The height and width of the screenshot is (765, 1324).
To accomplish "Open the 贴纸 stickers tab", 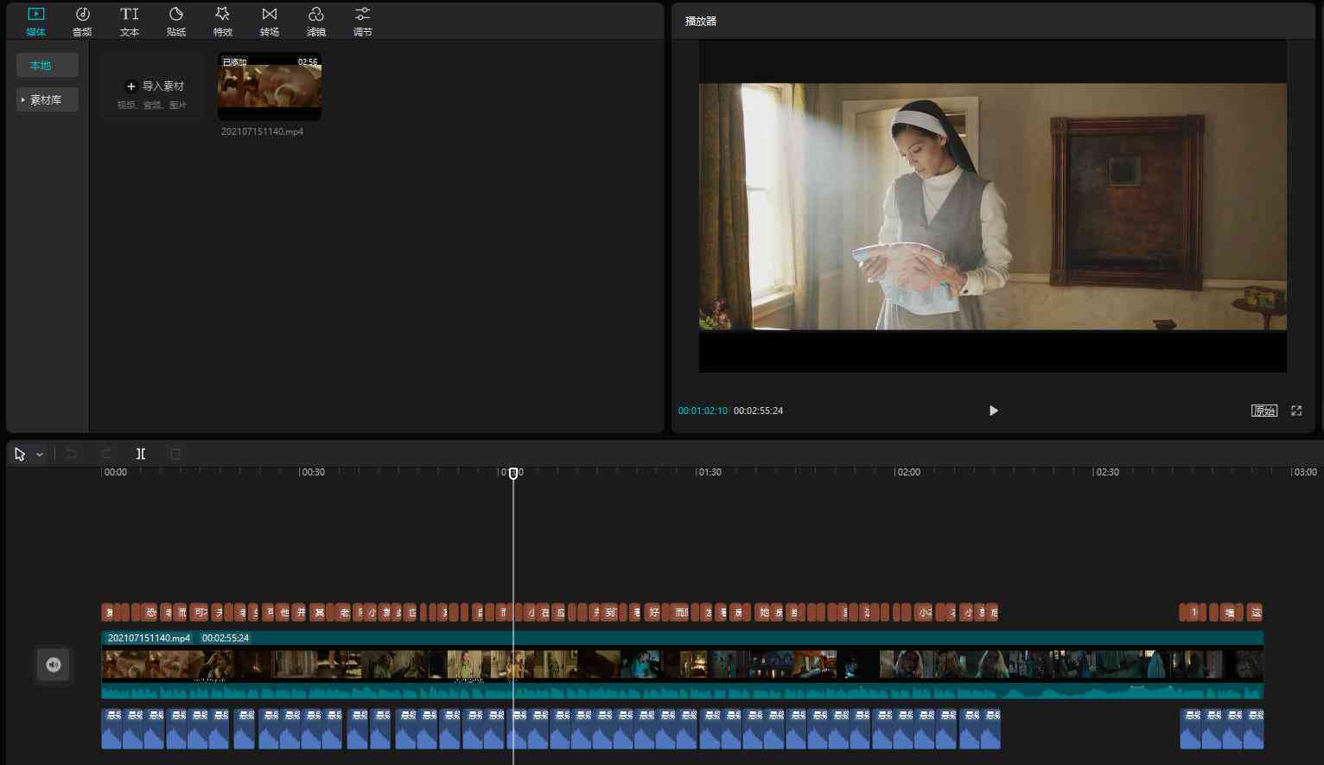I will pos(176,22).
